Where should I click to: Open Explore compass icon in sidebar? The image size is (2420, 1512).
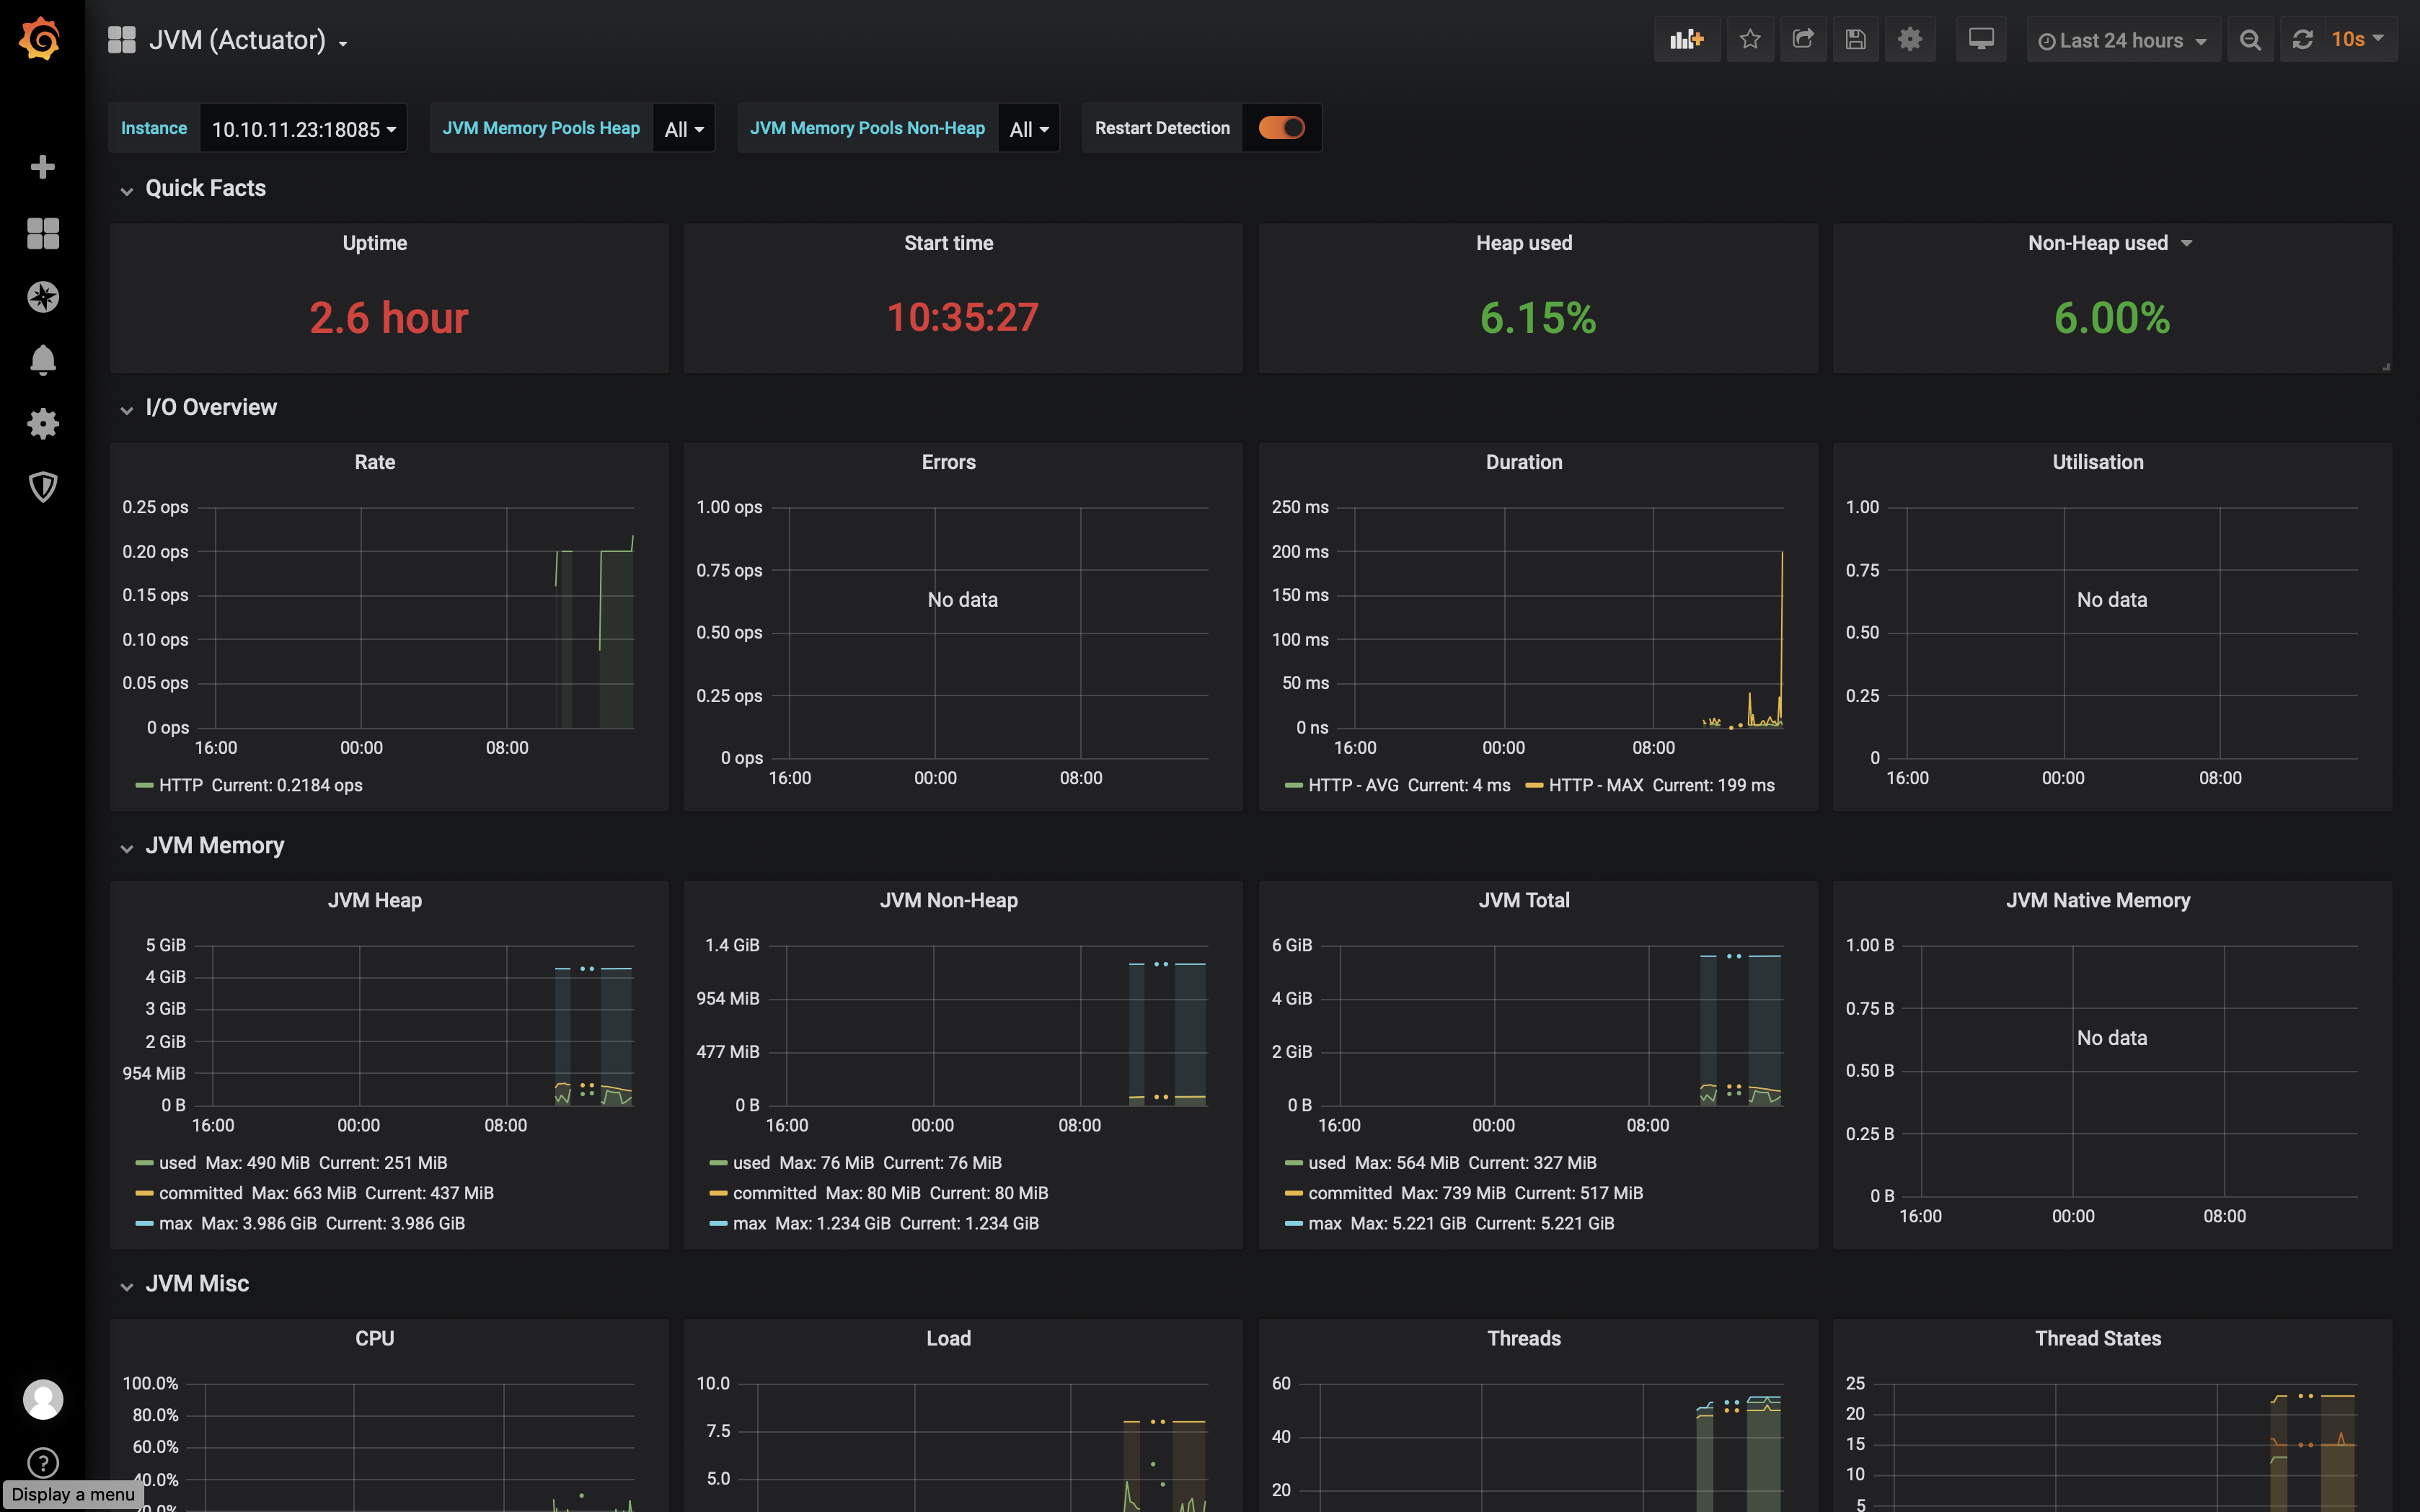(42, 297)
